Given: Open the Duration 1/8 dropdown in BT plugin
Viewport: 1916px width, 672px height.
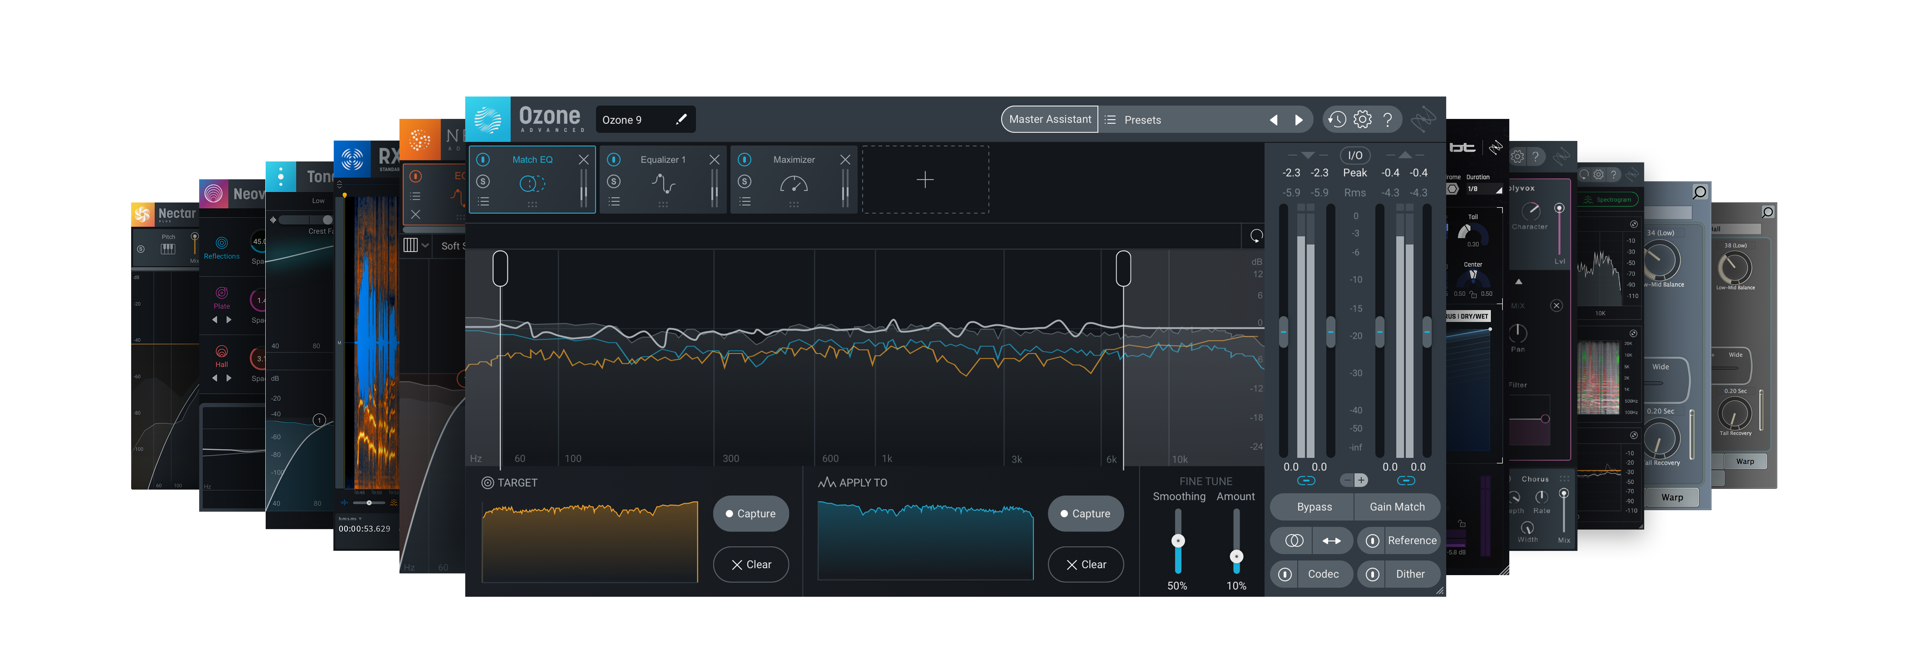Looking at the screenshot, I should pos(1485,189).
